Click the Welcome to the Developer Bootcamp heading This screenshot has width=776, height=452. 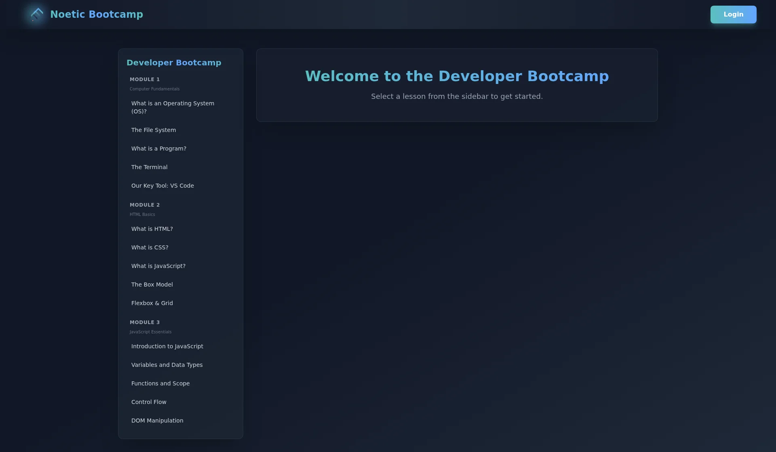pyautogui.click(x=457, y=76)
